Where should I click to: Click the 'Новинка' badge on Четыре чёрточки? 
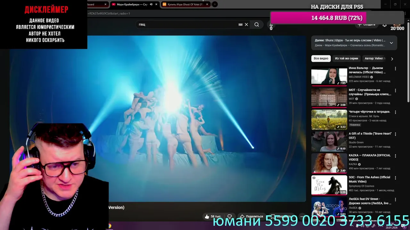coord(355,125)
